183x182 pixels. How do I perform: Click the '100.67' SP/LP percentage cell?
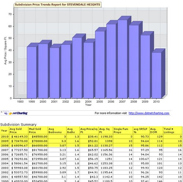pyautogui.click(x=141, y=159)
